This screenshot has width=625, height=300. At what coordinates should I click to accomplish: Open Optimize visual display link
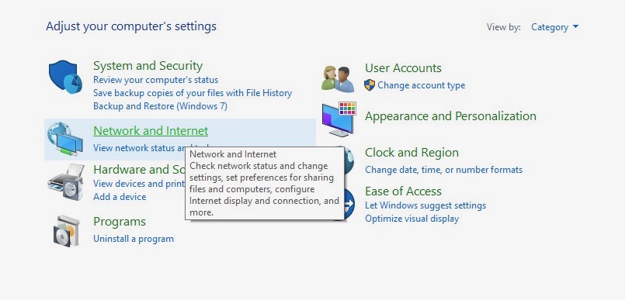[411, 219]
